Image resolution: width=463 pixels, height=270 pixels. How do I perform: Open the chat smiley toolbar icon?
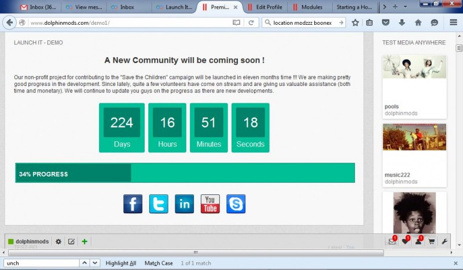[x=435, y=22]
